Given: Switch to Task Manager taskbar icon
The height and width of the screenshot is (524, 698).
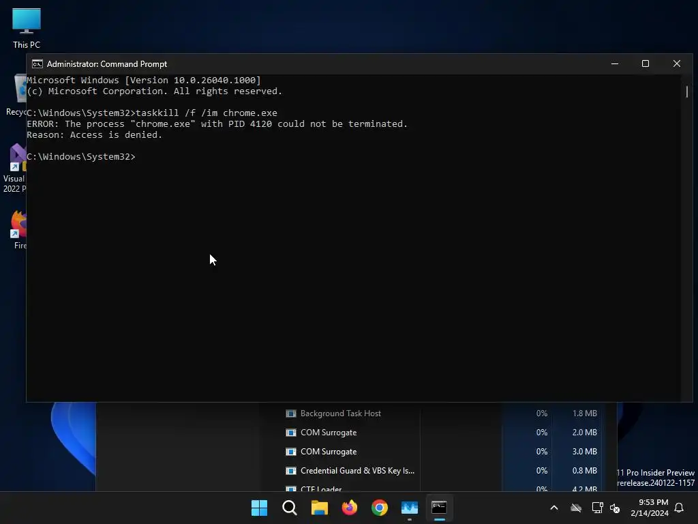Looking at the screenshot, I should [x=410, y=508].
